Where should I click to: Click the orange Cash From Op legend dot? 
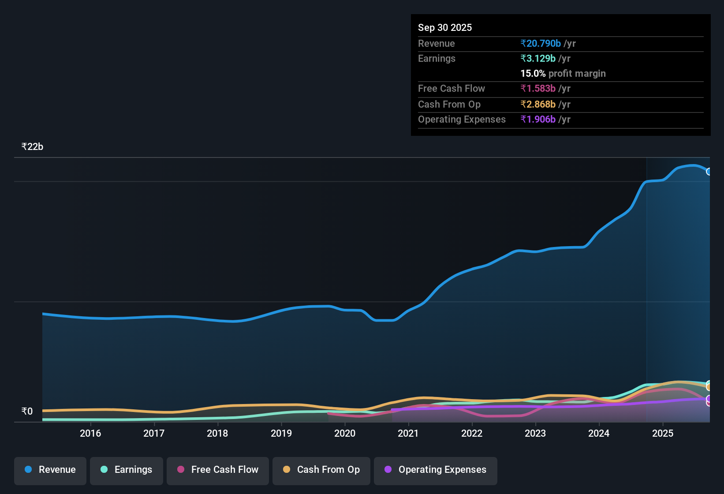click(x=286, y=470)
